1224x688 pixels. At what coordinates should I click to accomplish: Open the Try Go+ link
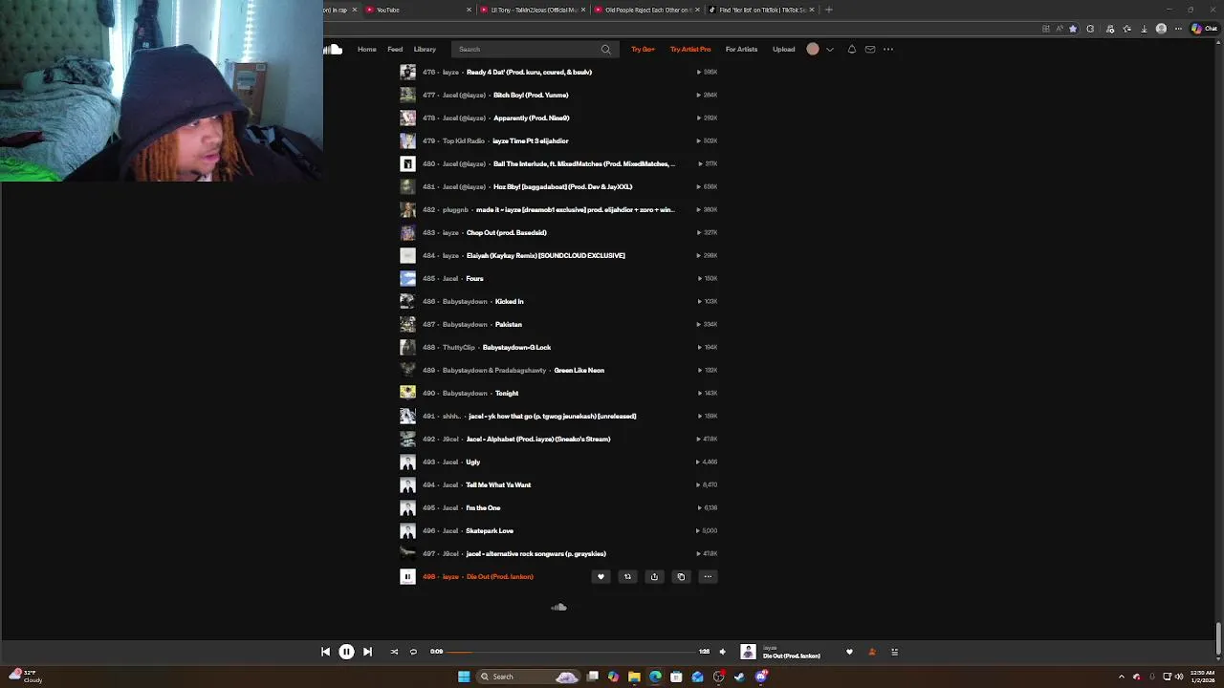point(643,49)
